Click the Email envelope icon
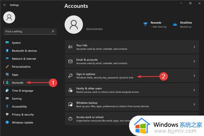The image size is (204, 136). (70, 61)
